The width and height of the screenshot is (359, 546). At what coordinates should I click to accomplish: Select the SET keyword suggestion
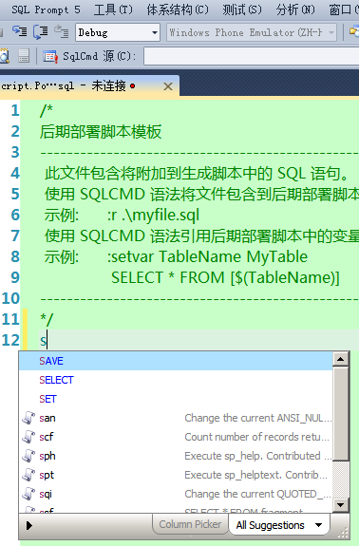(176, 399)
